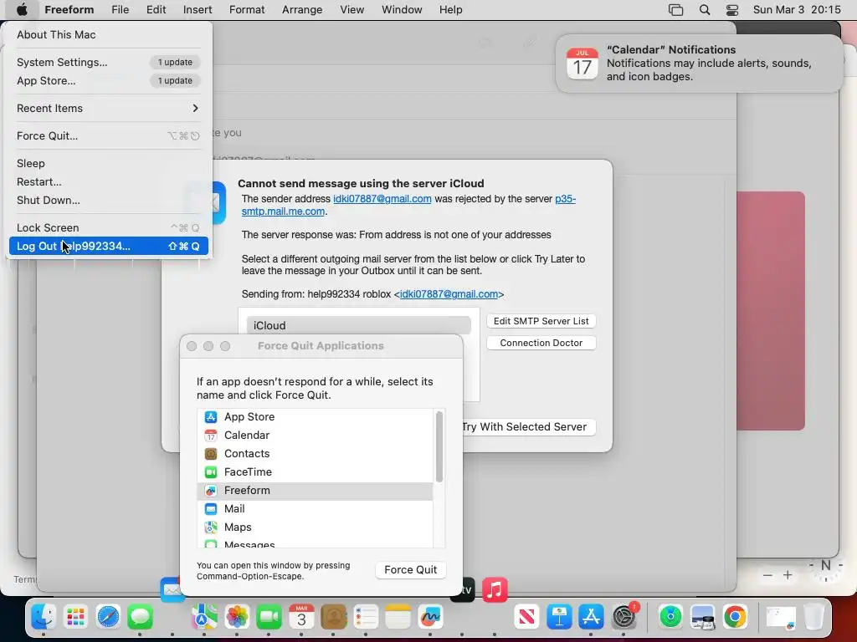
Task: Open Finder from the Dock
Action: coord(44,617)
